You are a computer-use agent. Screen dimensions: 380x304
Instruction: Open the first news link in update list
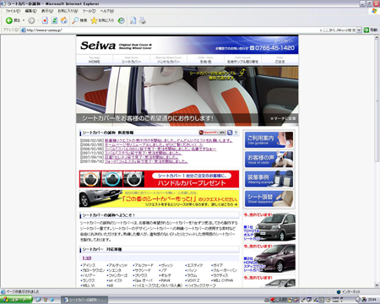click(169, 140)
